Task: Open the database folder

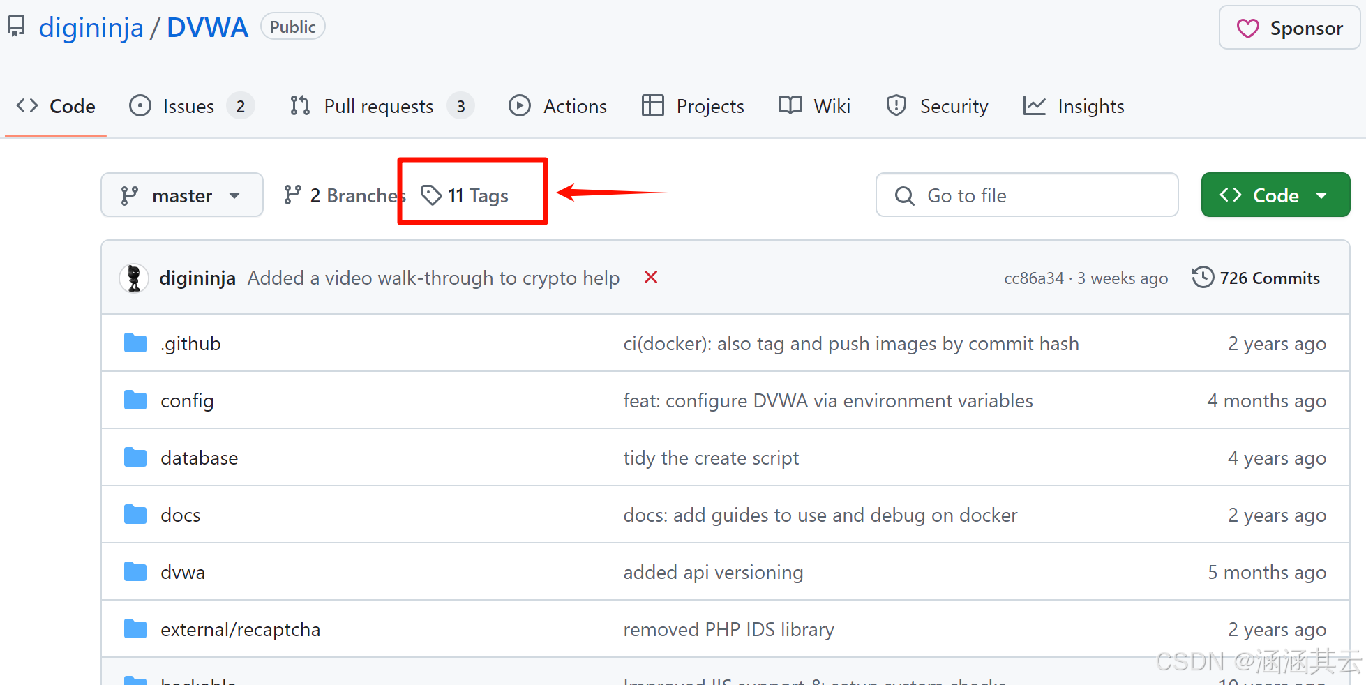Action: coord(199,458)
